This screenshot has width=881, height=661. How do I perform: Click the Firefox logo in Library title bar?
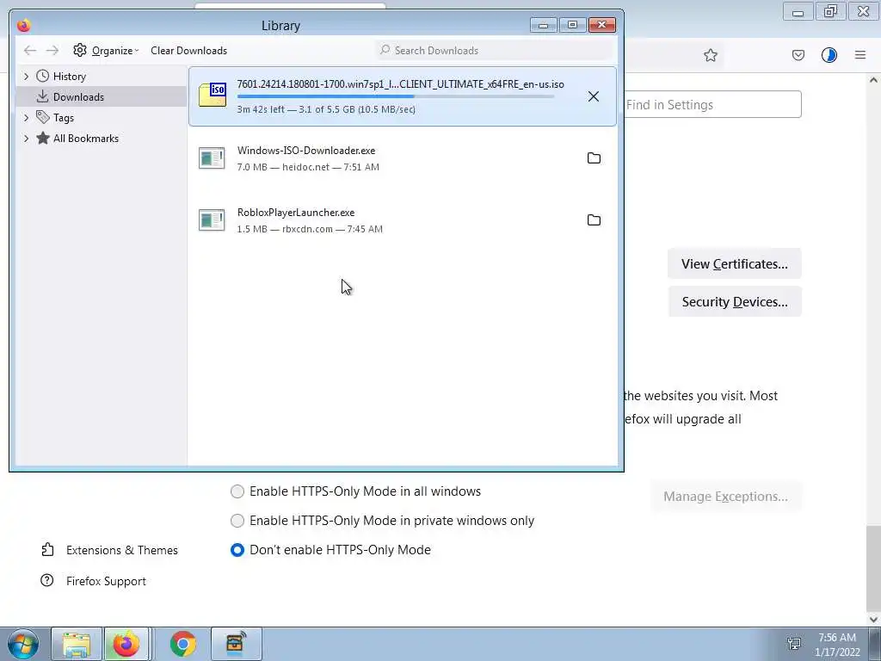(23, 25)
